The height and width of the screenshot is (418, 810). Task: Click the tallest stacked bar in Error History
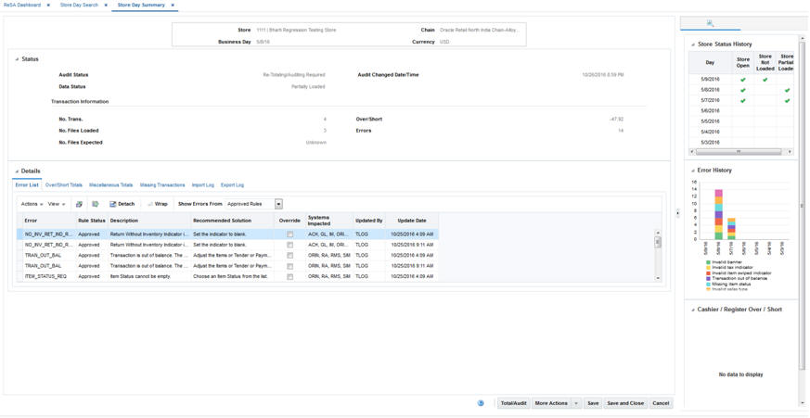click(718, 214)
